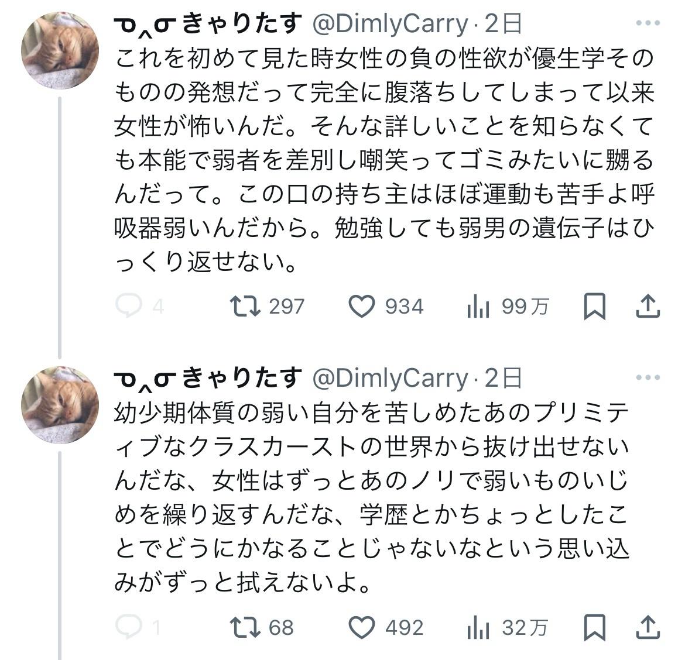Share the first tweet
Screen dimensions: 685x660
648,306
